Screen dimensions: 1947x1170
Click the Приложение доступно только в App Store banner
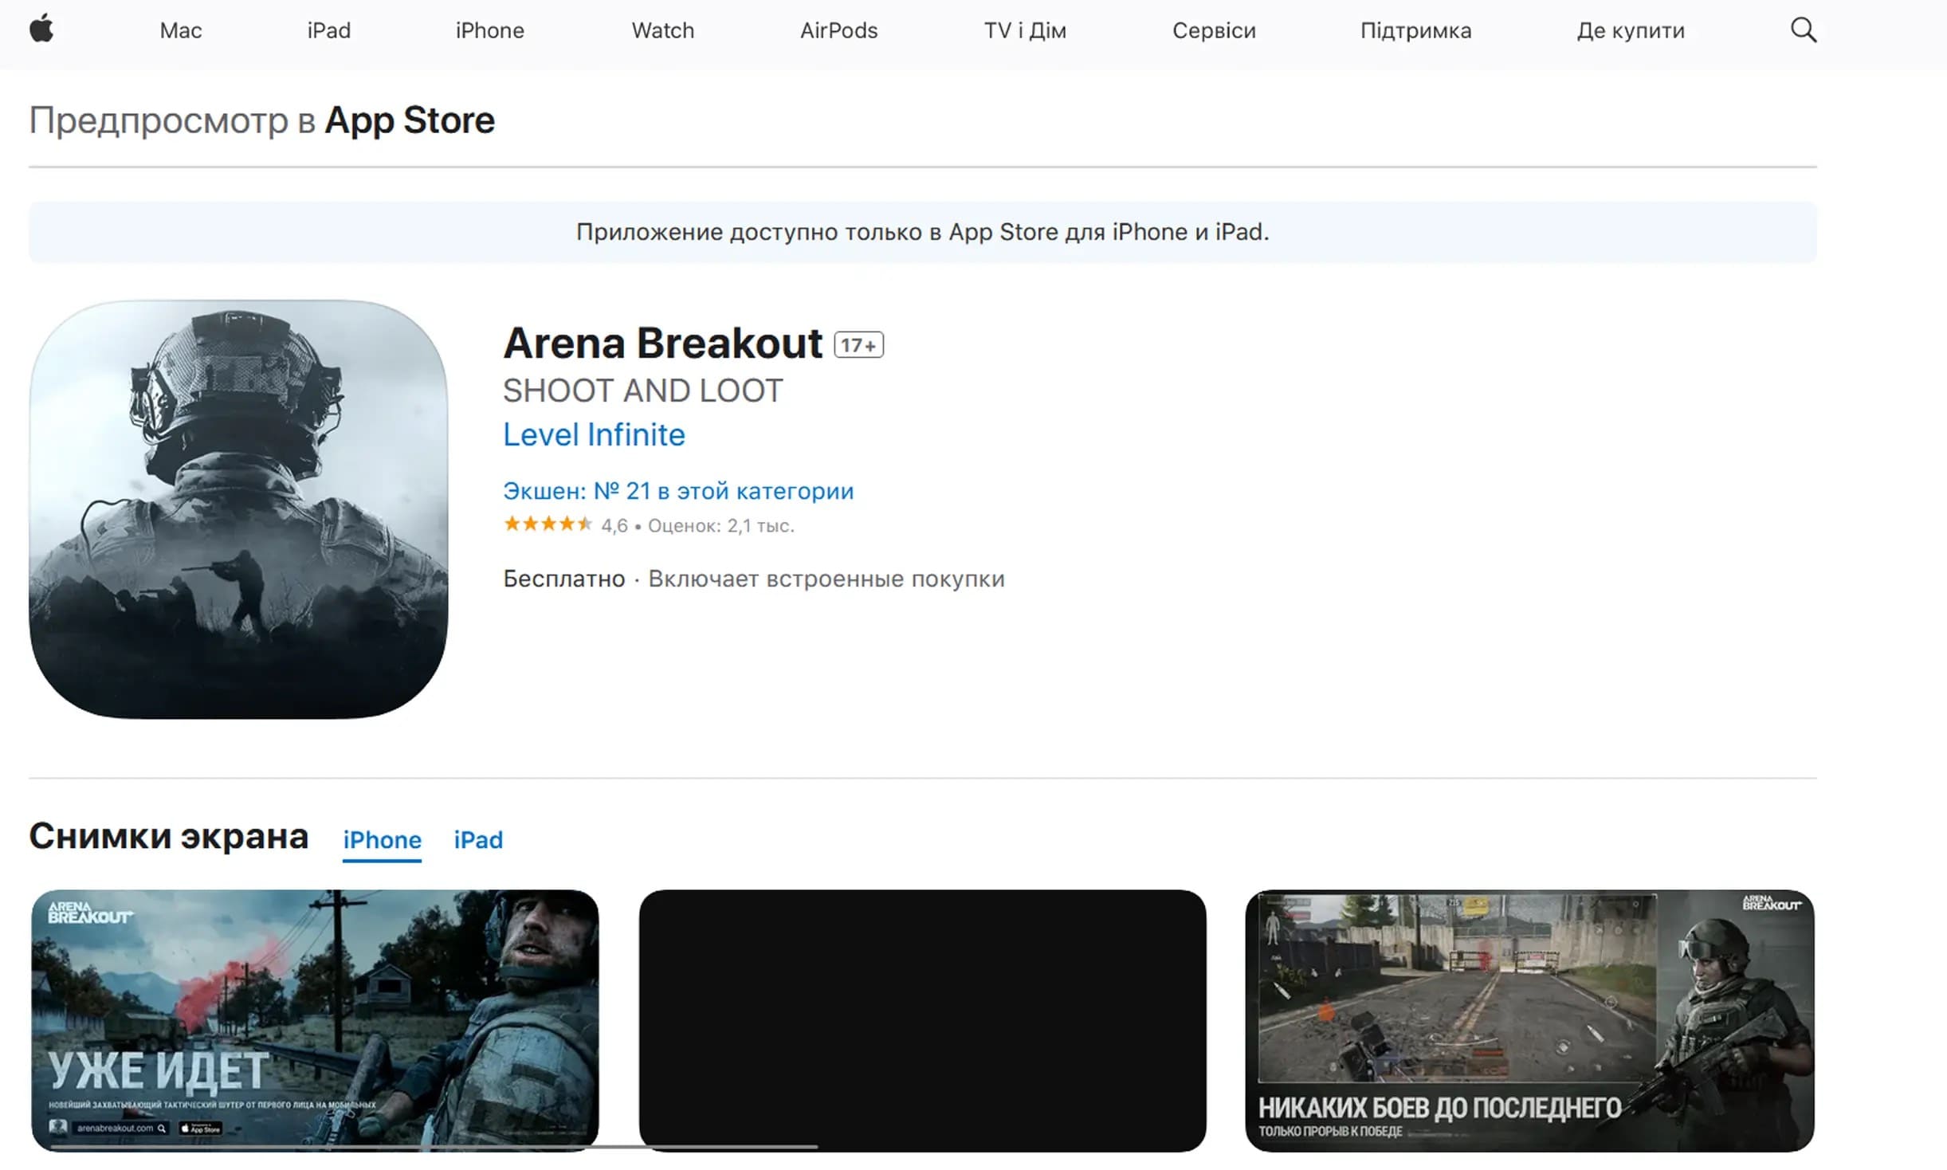click(923, 232)
